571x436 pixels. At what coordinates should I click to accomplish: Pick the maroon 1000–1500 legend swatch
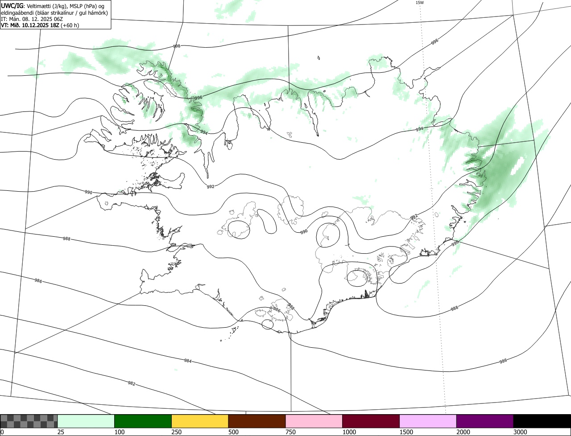point(371,421)
